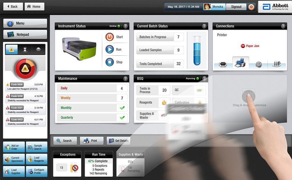Switch to the hourglass pending tab

tap(25, 50)
